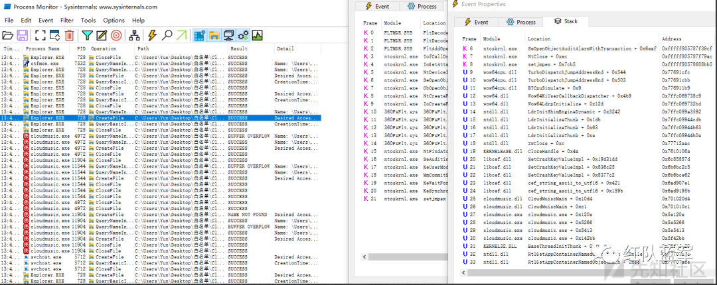Select Event tab in the background properties window

click(378, 7)
